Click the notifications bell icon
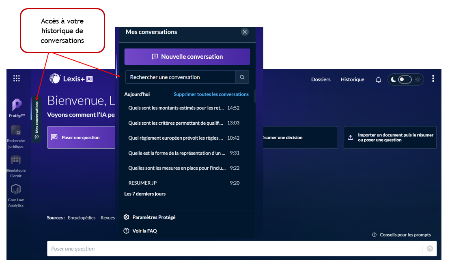Viewport: 452px width, 264px height. click(378, 80)
